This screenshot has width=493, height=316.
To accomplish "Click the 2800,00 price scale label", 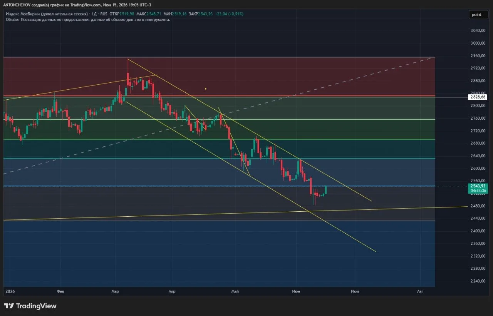I will coord(479,105).
